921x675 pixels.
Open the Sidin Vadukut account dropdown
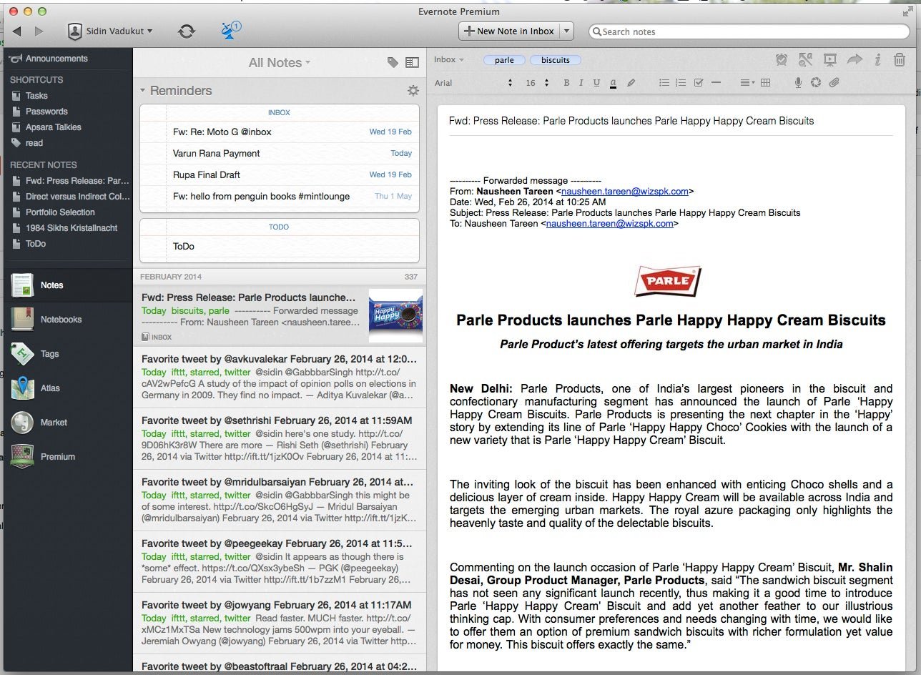[110, 31]
